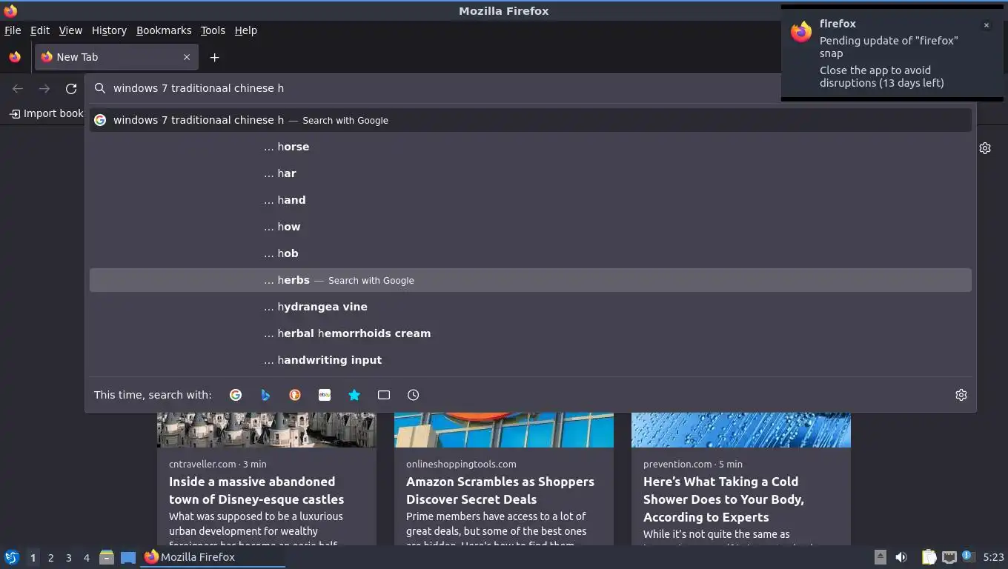The width and height of the screenshot is (1008, 569).
Task: Open a new tab with the plus button
Action: (x=214, y=57)
